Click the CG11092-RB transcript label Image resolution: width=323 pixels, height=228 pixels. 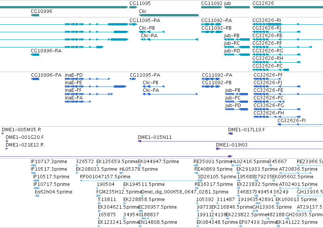[x=216, y=28]
